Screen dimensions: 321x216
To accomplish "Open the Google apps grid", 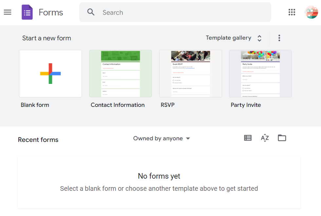I will click(x=292, y=12).
